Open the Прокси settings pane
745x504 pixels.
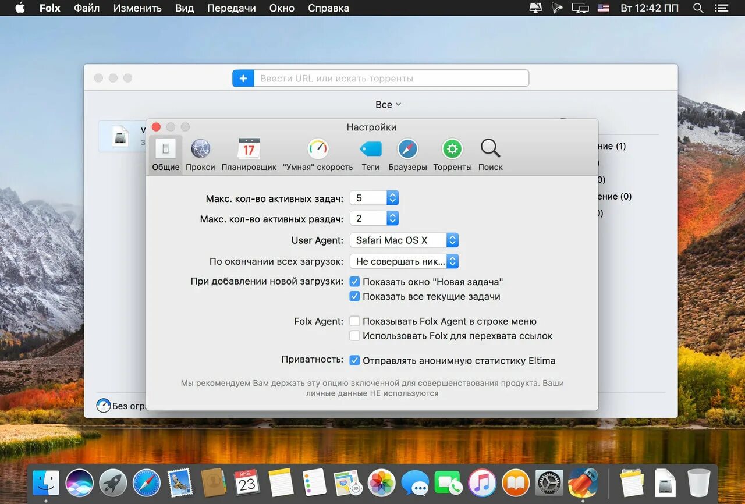pos(200,155)
